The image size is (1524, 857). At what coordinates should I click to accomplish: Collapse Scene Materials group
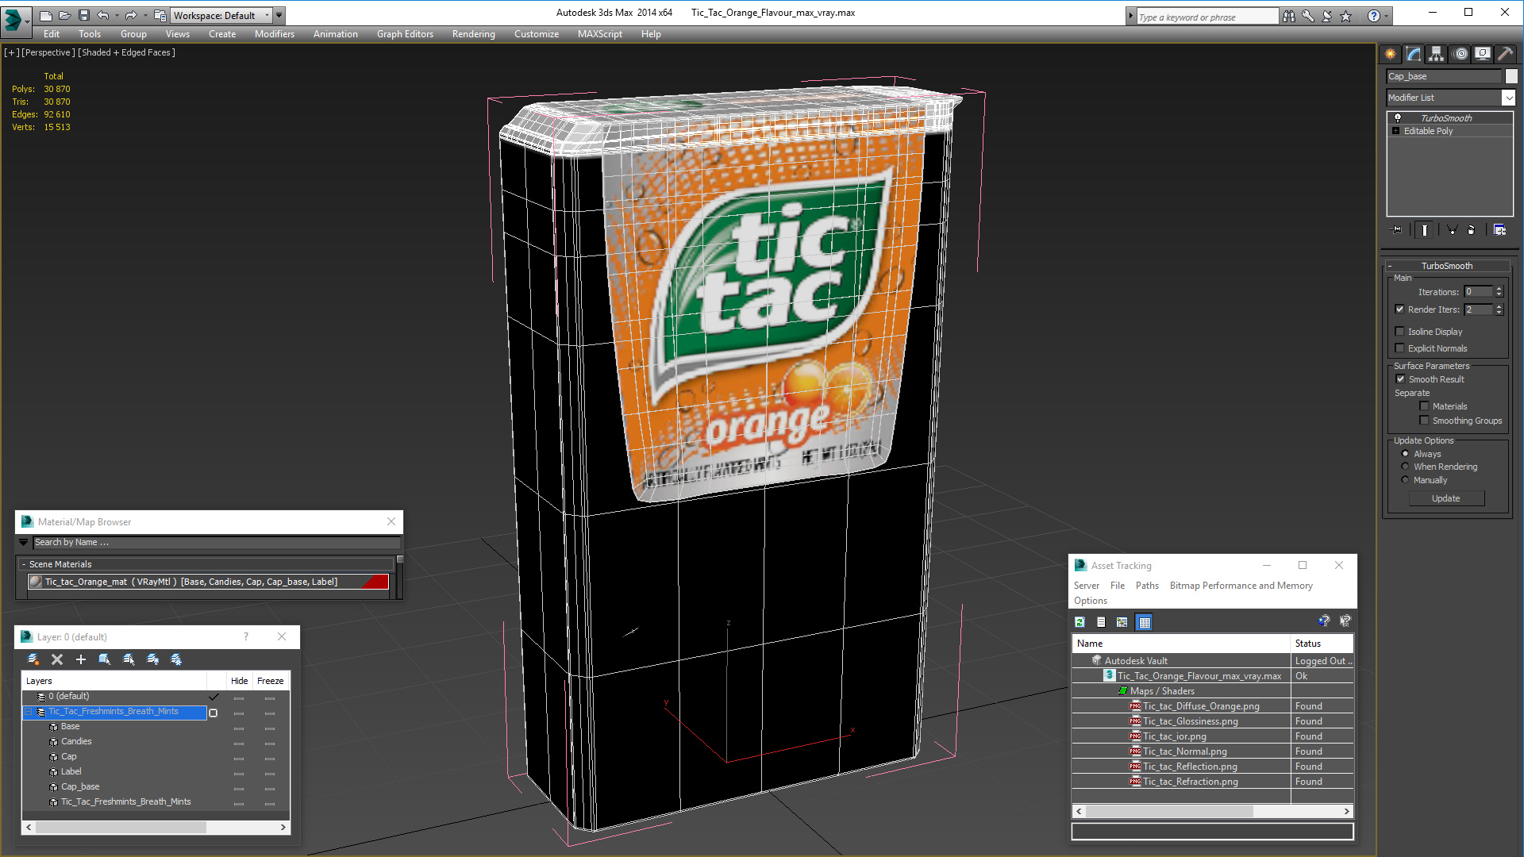(x=24, y=564)
